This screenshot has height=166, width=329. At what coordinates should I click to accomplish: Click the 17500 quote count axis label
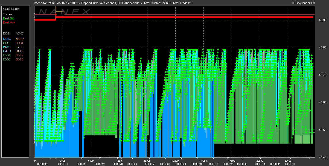pos(232,161)
